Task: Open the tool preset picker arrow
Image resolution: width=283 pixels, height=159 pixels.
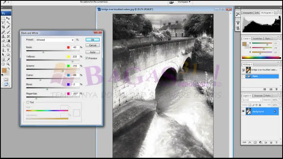Action: tap(8, 2)
